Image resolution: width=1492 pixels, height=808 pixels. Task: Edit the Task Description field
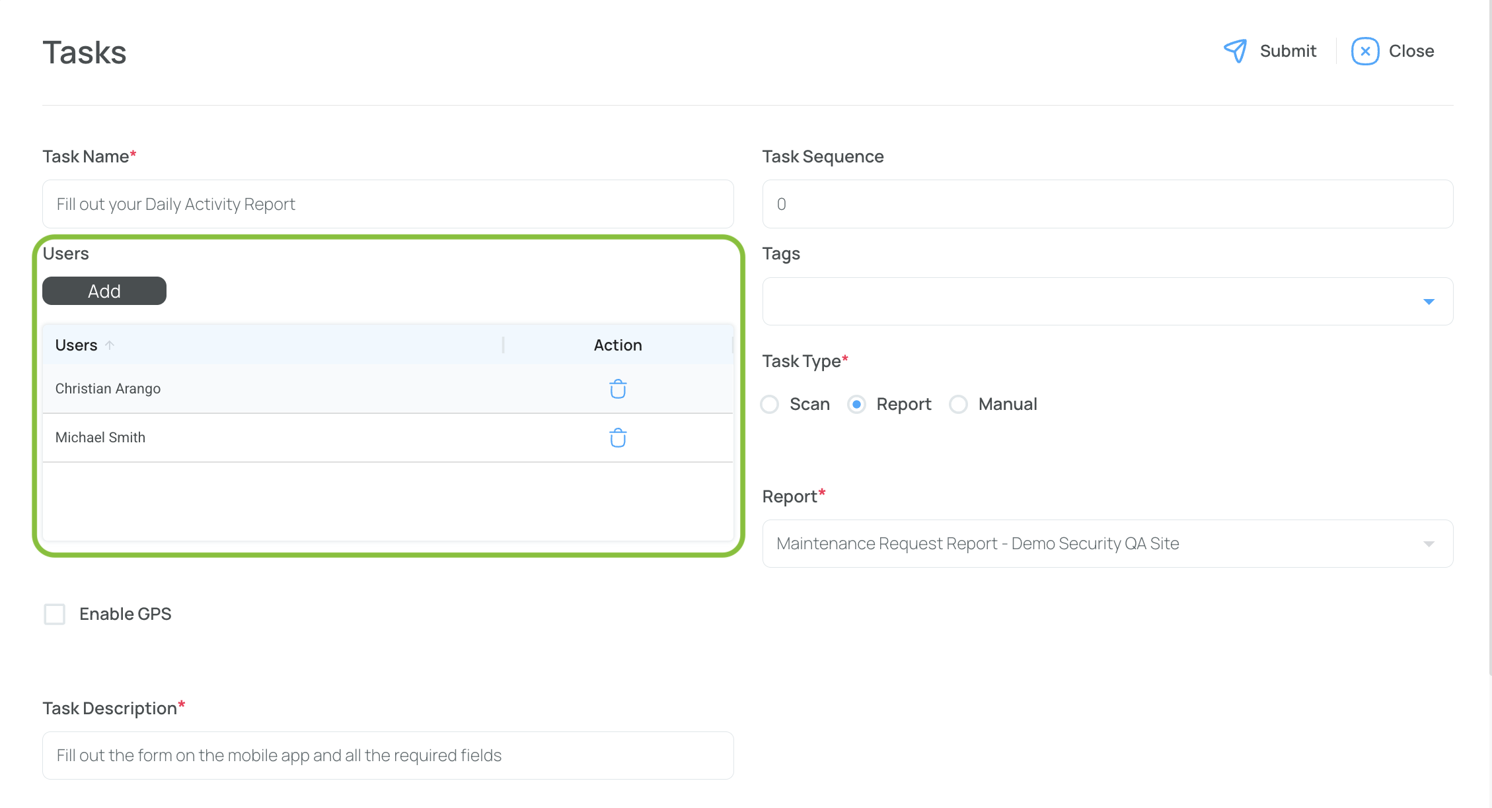click(x=388, y=755)
